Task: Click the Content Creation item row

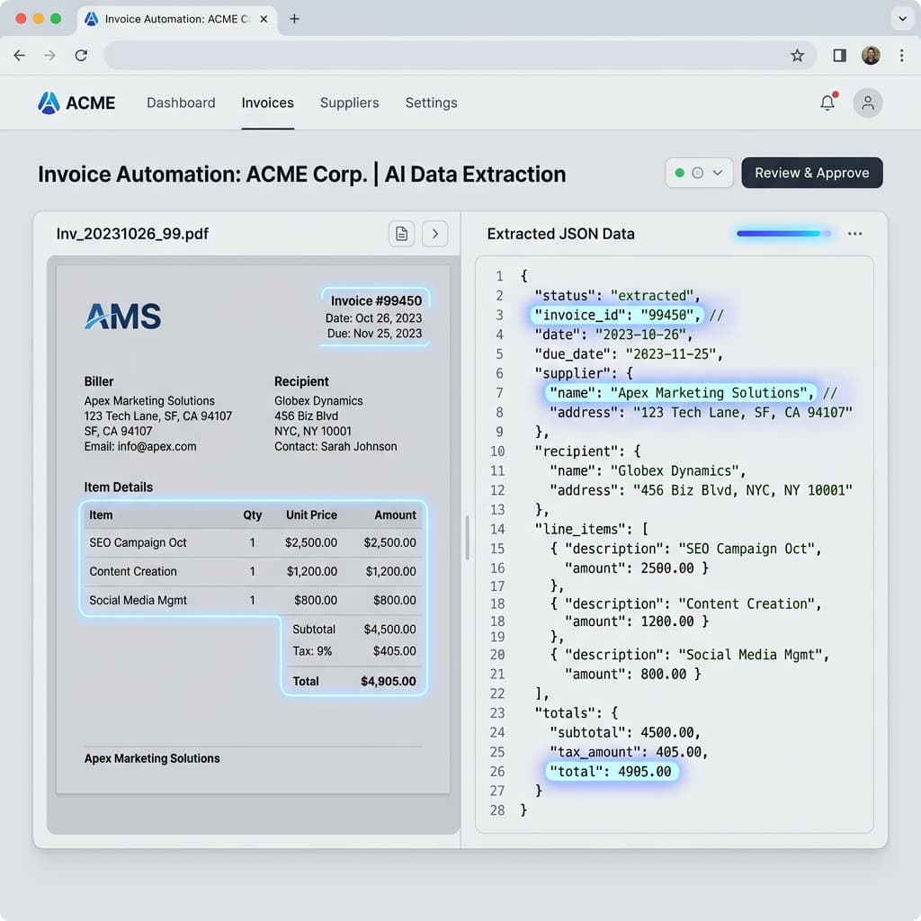Action: pyautogui.click(x=253, y=571)
